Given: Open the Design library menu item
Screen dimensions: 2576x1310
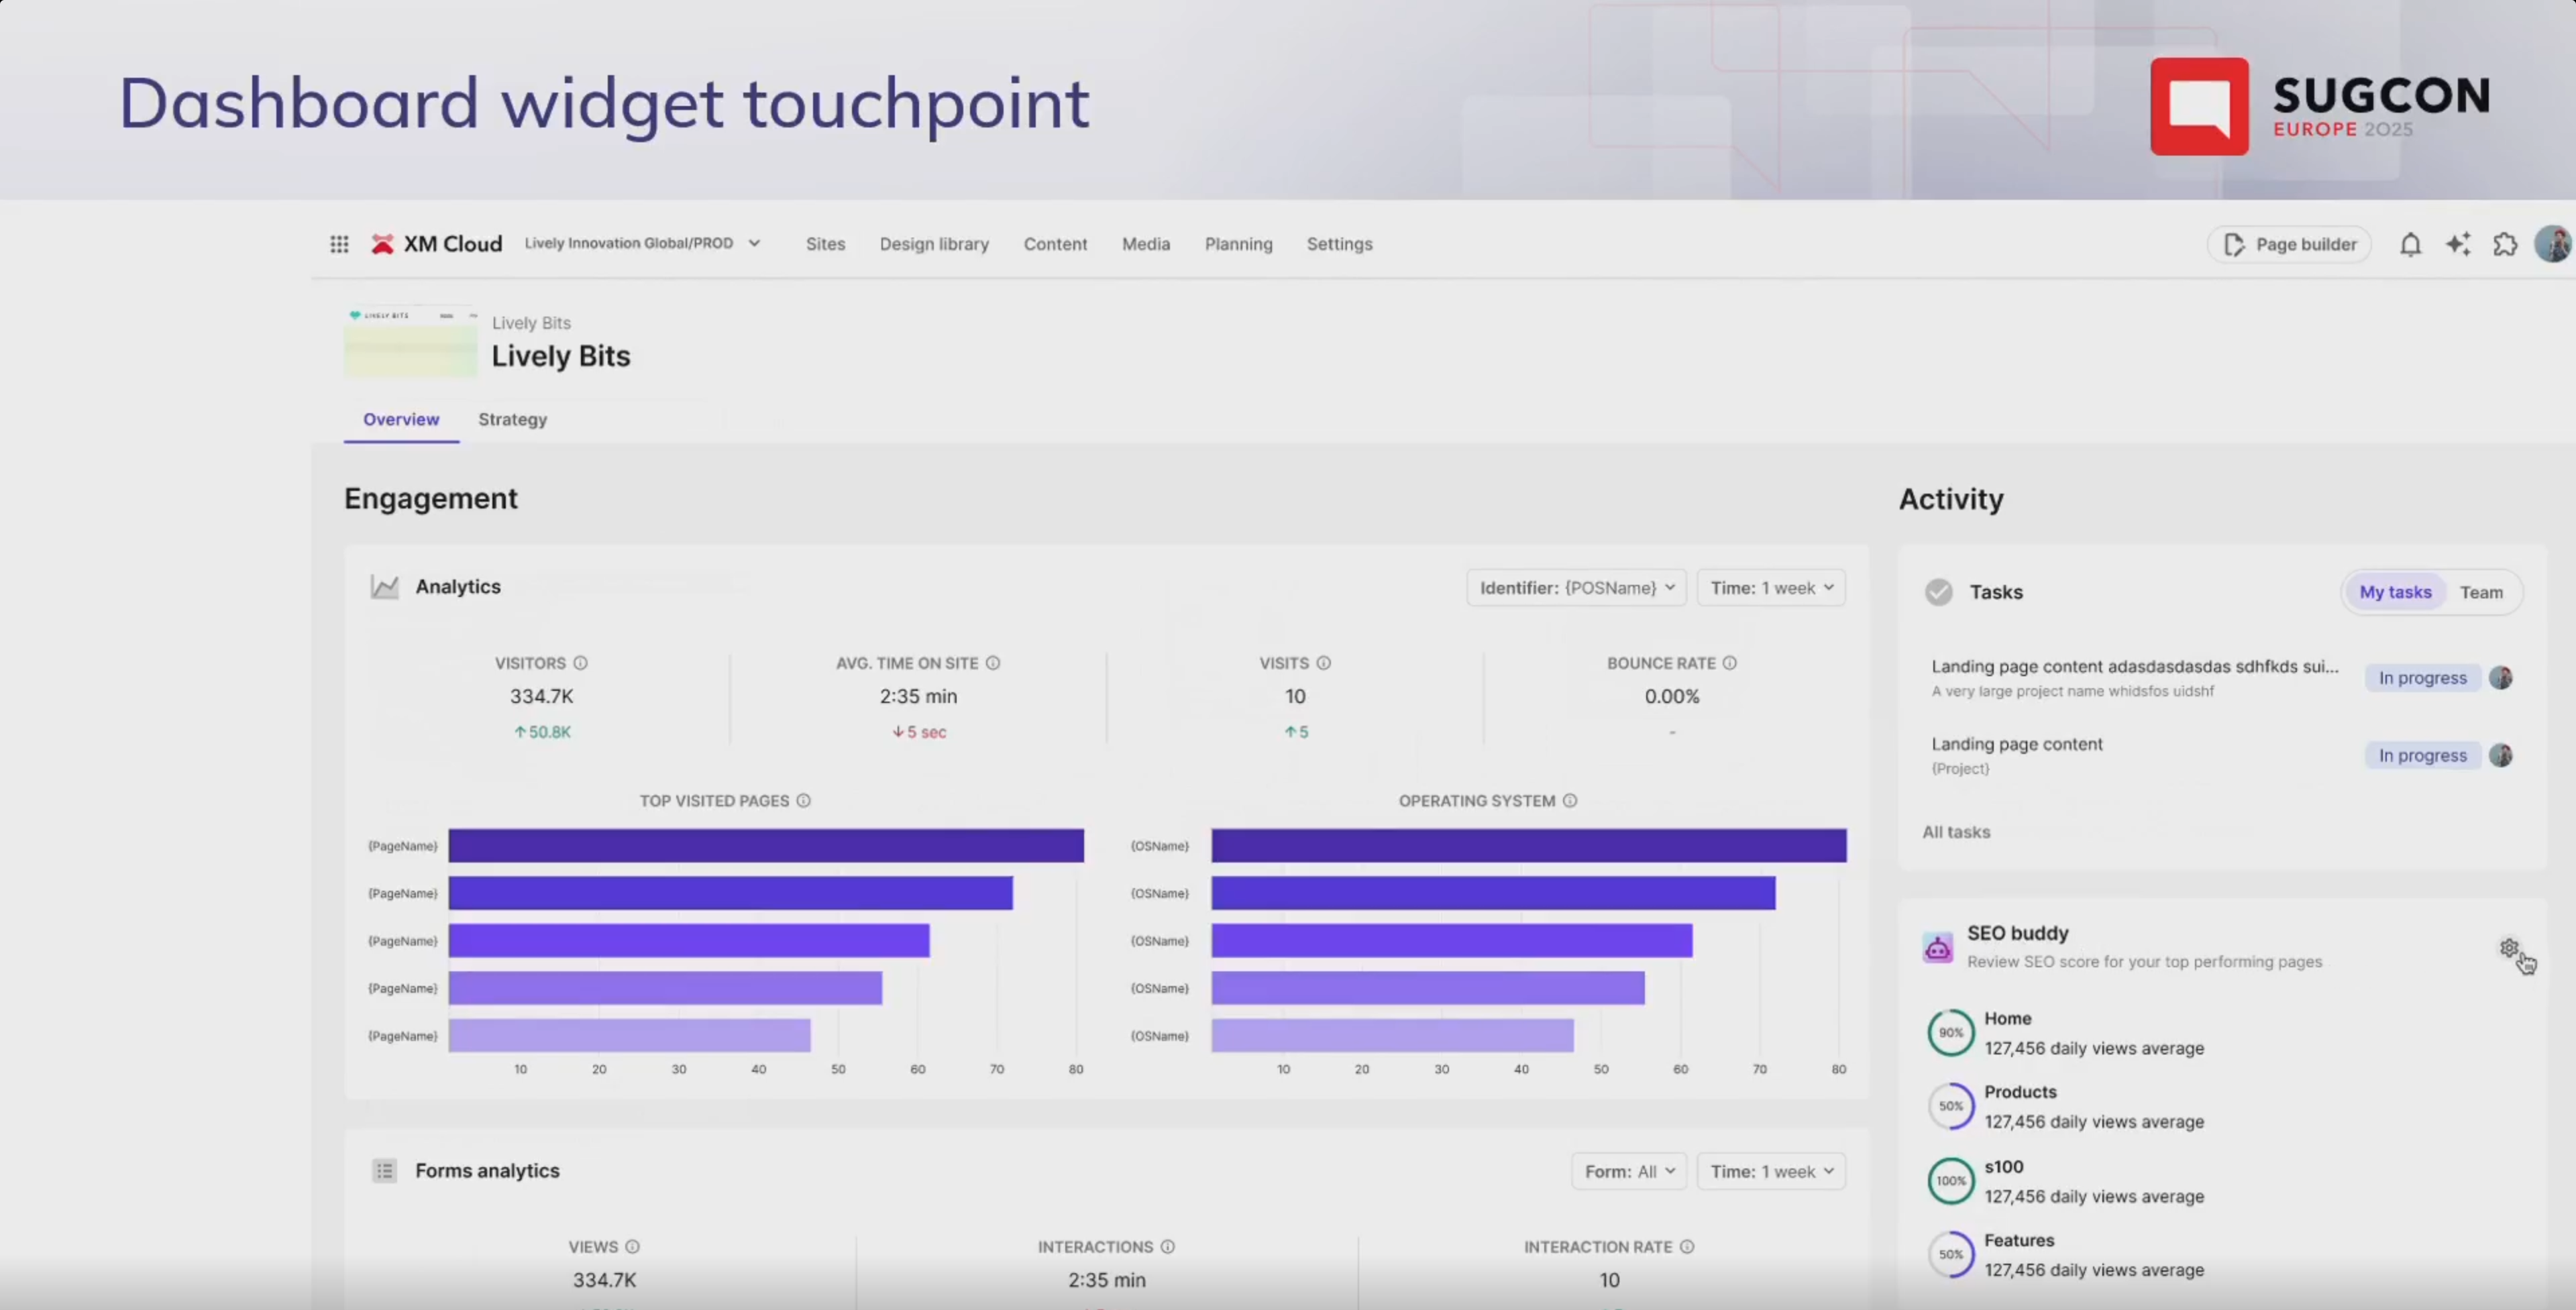Looking at the screenshot, I should click(934, 244).
